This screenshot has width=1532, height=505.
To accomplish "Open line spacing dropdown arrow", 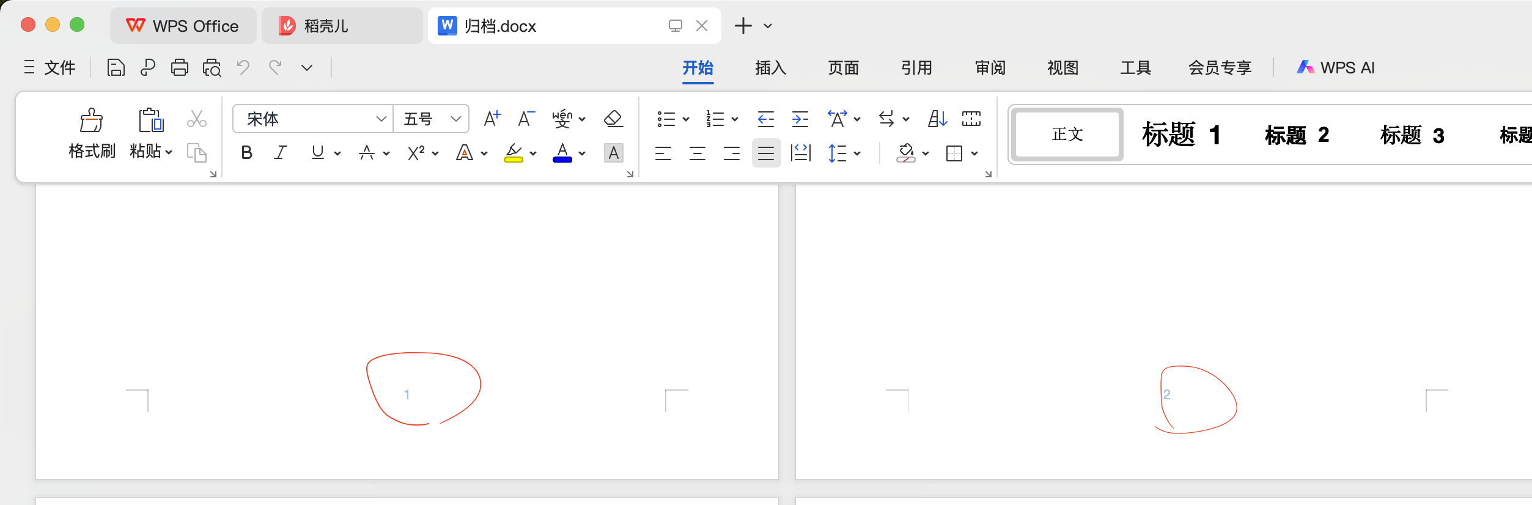I will pyautogui.click(x=857, y=153).
